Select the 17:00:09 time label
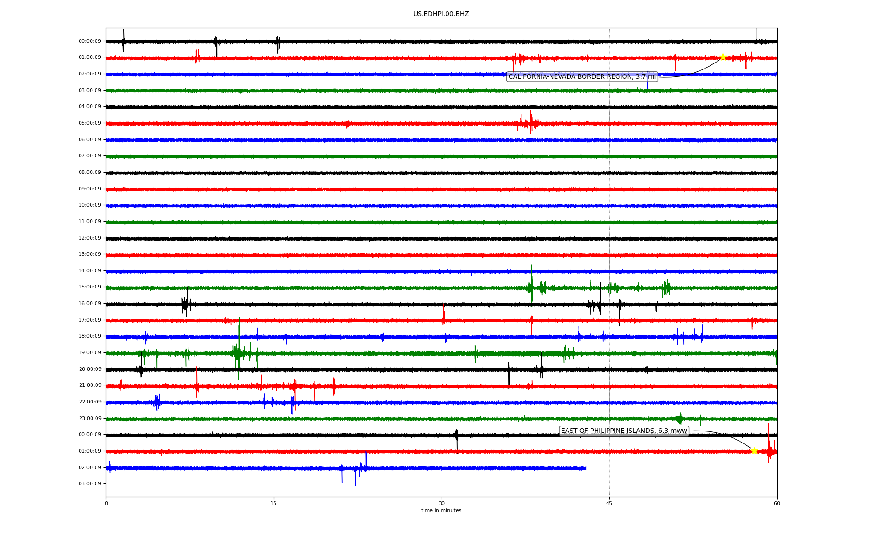This screenshot has width=883, height=552. click(x=90, y=320)
